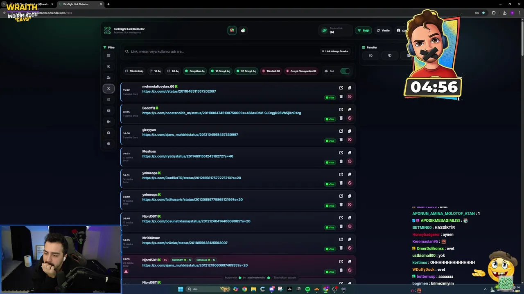Click the Link Almayı Durdur button
The width and height of the screenshot is (524, 294).
tap(335, 51)
